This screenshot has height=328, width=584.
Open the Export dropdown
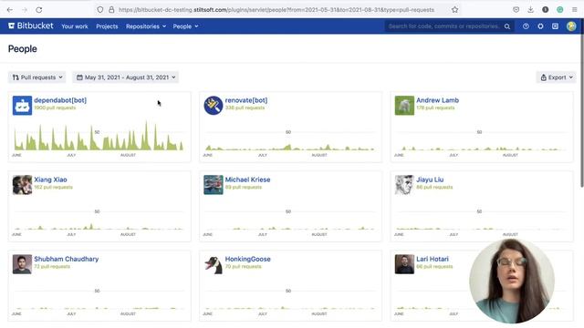coord(556,77)
